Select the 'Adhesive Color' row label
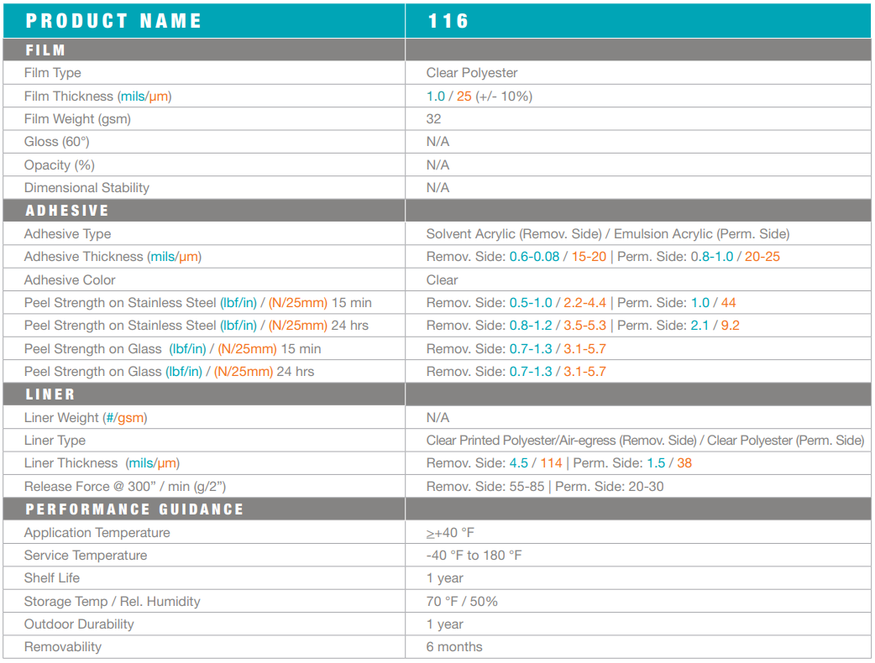 coord(70,280)
